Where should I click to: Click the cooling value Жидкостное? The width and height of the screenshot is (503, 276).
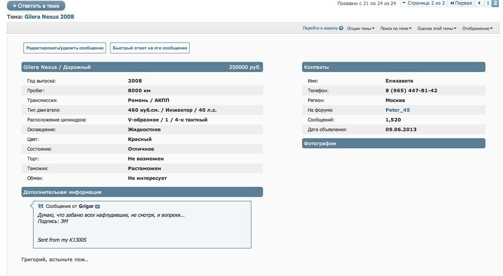tap(144, 129)
